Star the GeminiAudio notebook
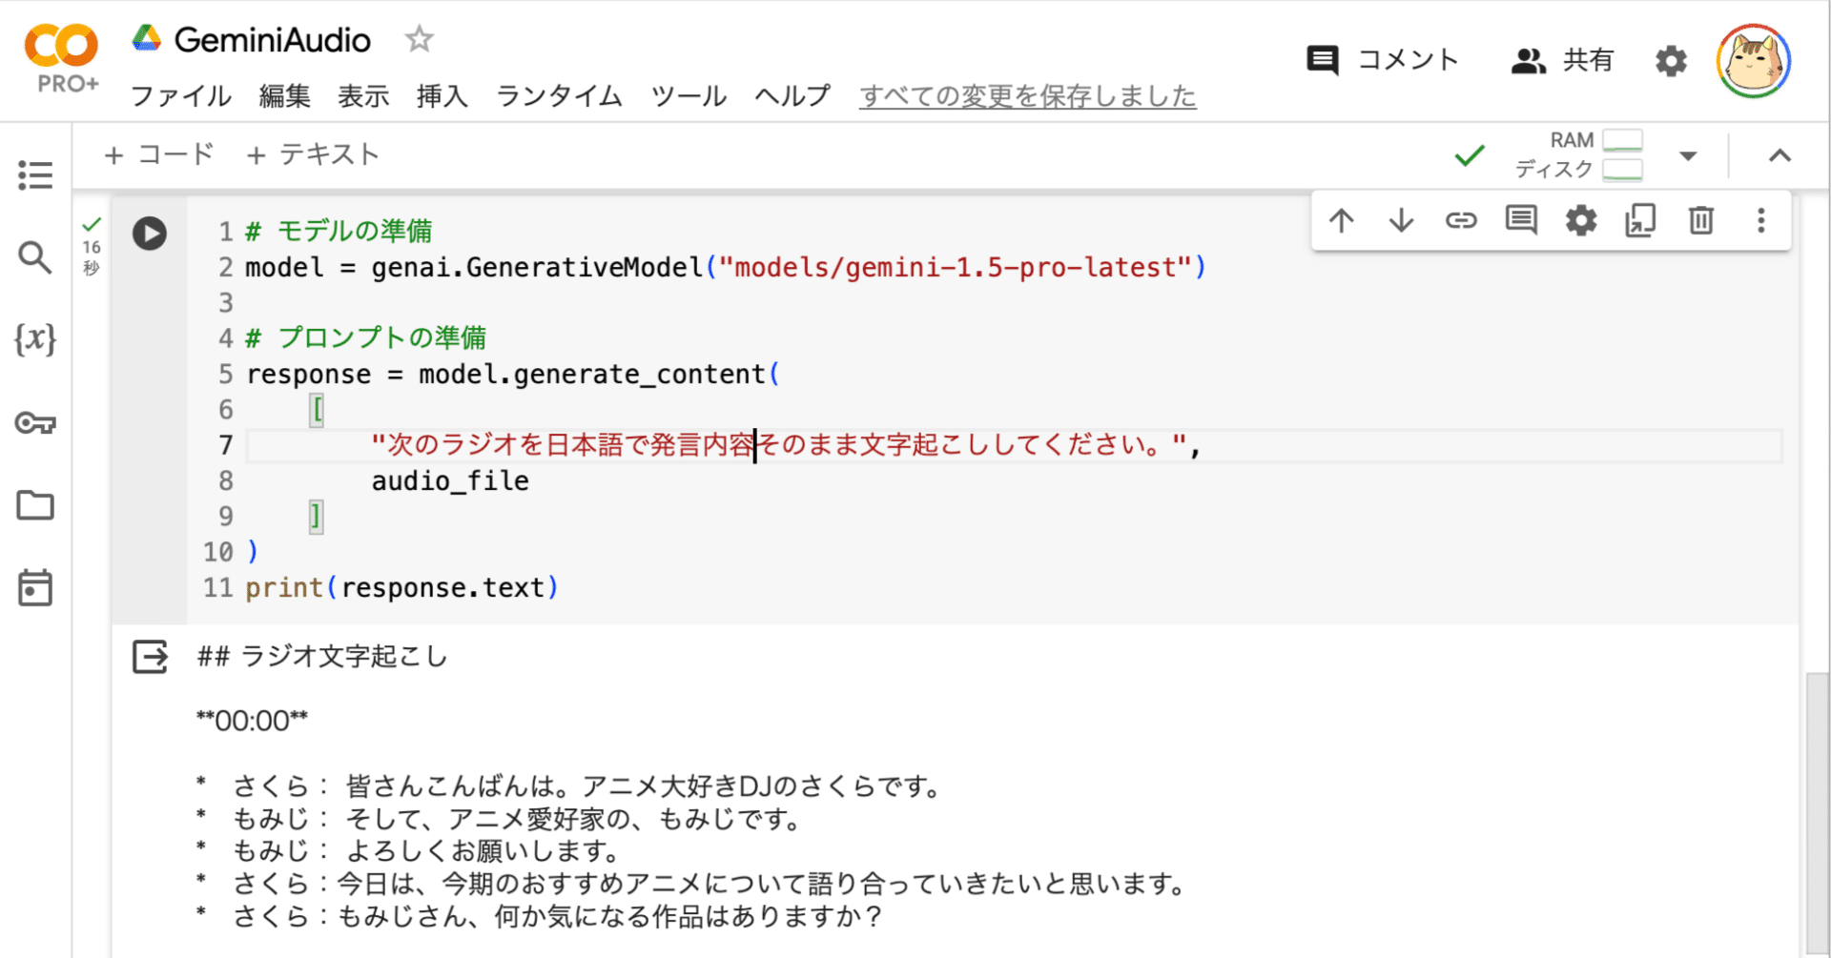1831x958 pixels. tap(418, 40)
